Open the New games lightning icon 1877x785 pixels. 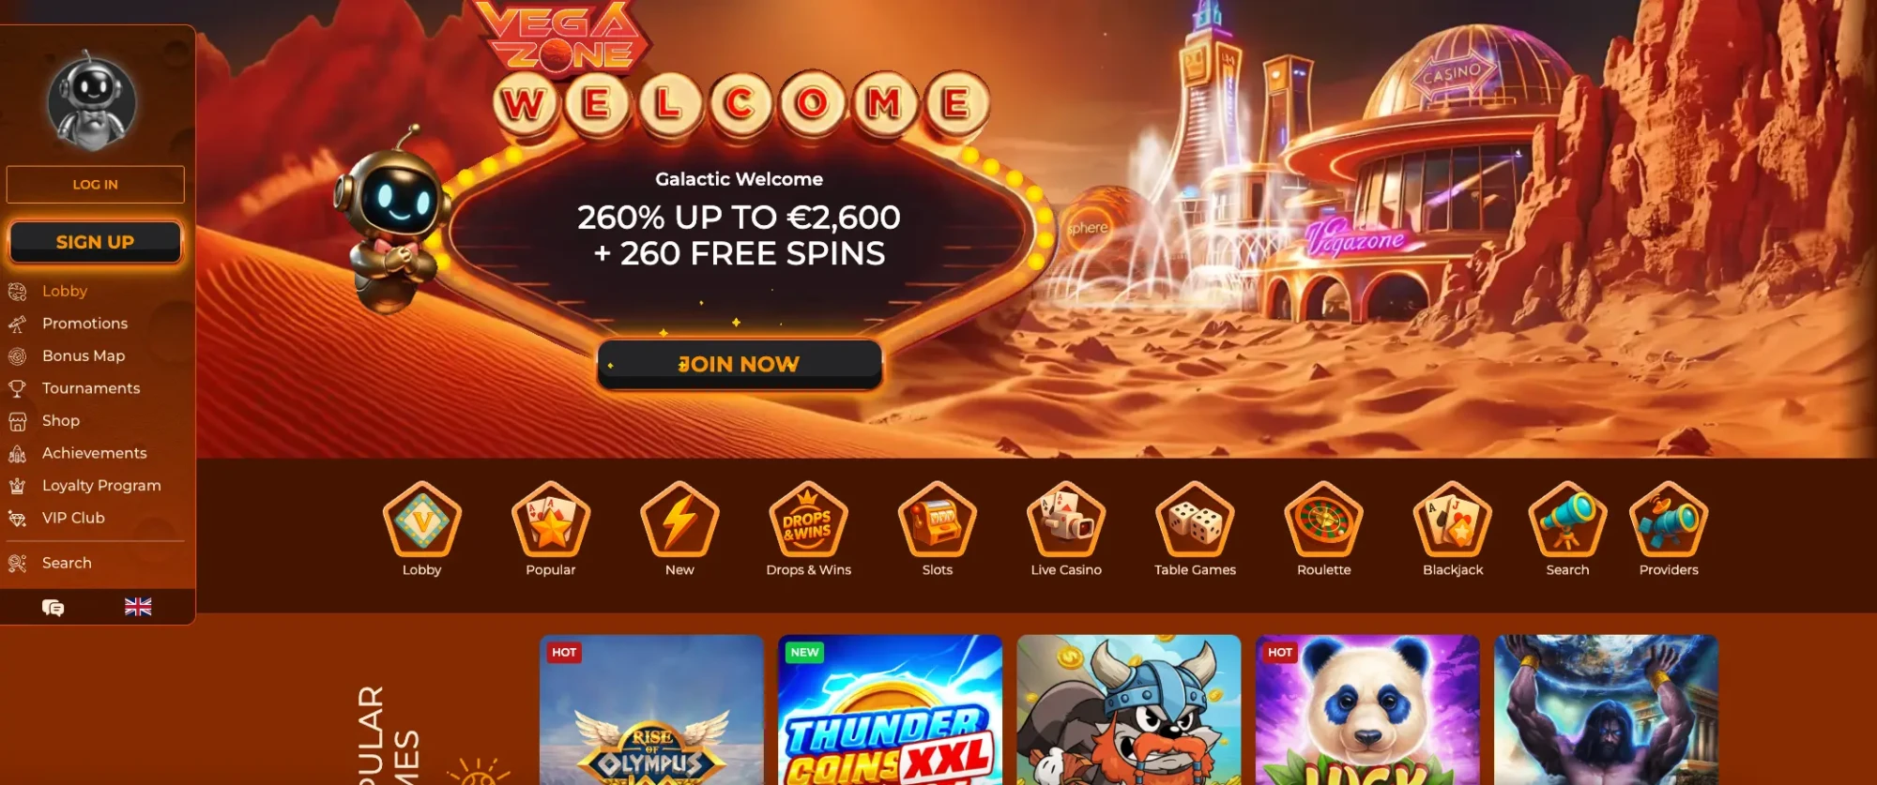[679, 520]
